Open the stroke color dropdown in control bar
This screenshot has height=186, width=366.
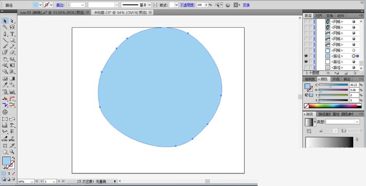point(51,5)
